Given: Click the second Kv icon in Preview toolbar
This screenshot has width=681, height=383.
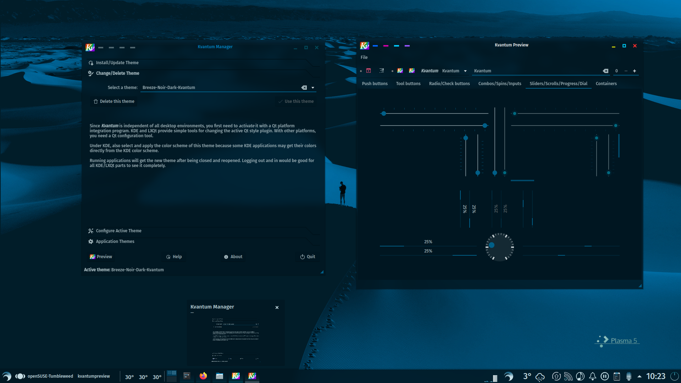Looking at the screenshot, I should tap(412, 71).
